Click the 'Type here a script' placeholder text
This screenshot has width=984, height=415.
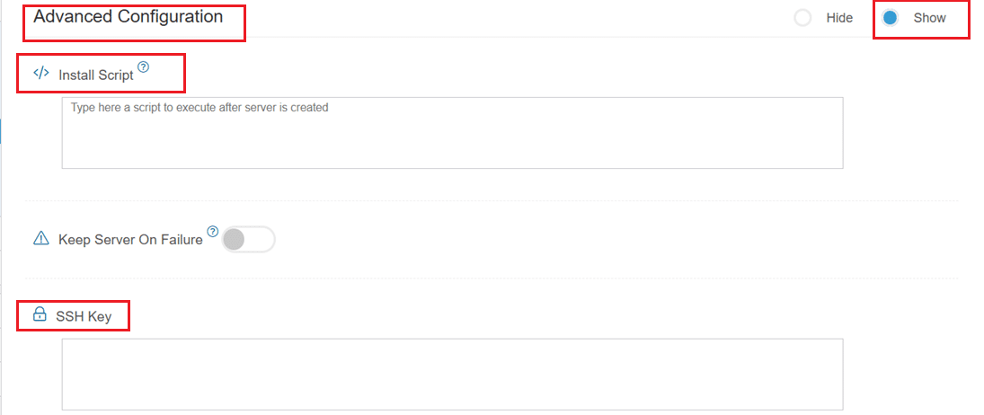(199, 107)
